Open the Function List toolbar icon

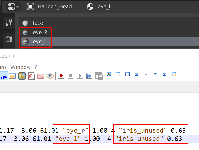(31, 76)
